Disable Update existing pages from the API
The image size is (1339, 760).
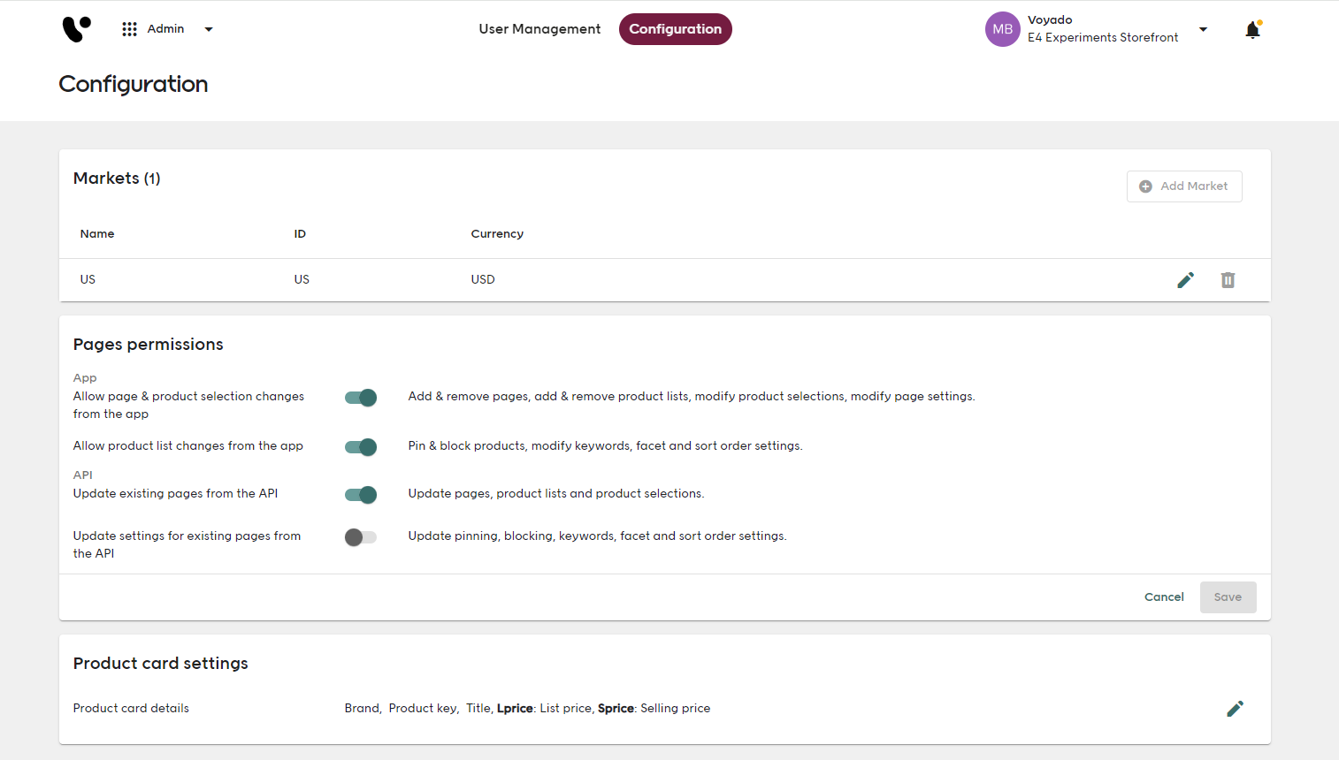point(361,495)
